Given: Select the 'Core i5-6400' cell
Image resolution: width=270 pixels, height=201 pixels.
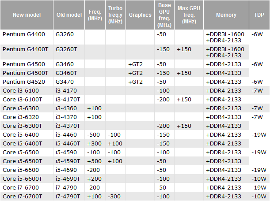Looking at the screenshot, I should [27, 134].
